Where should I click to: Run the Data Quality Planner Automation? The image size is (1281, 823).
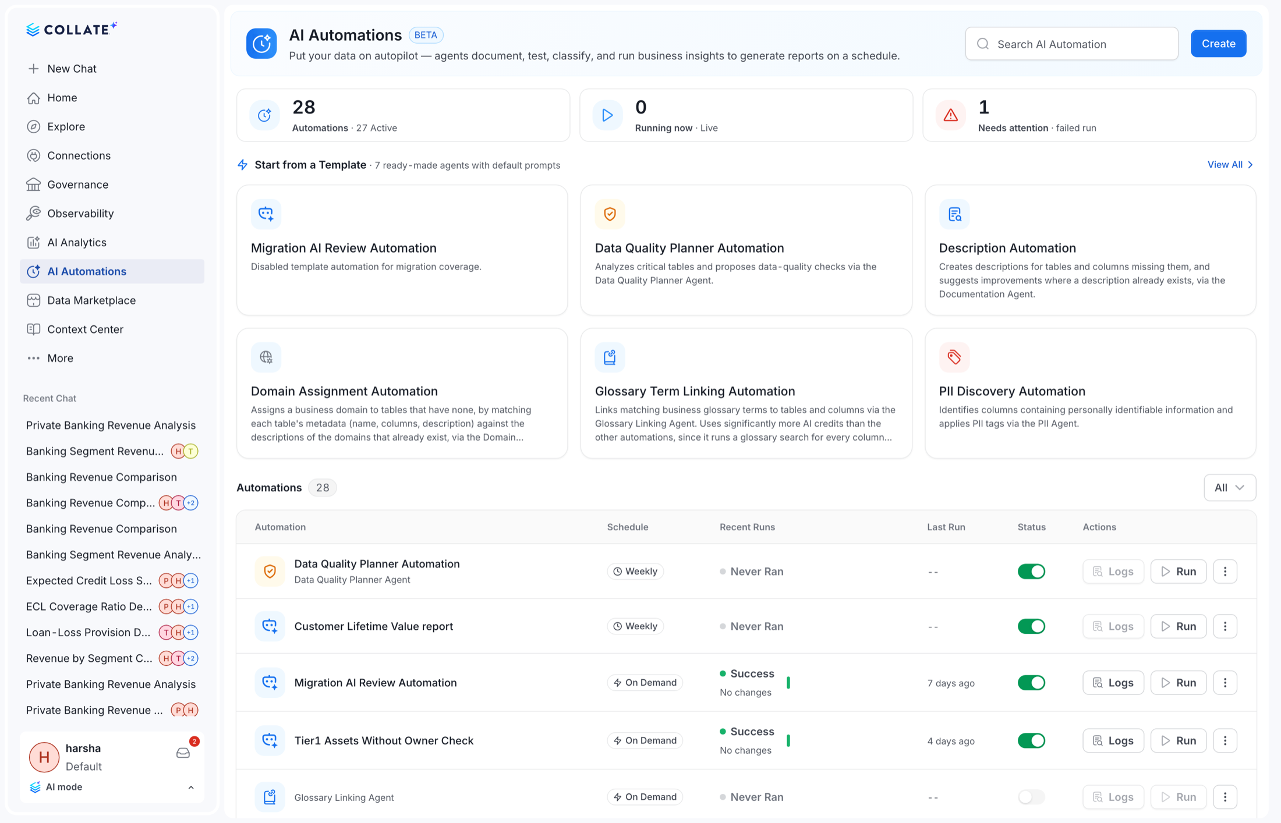click(1178, 572)
